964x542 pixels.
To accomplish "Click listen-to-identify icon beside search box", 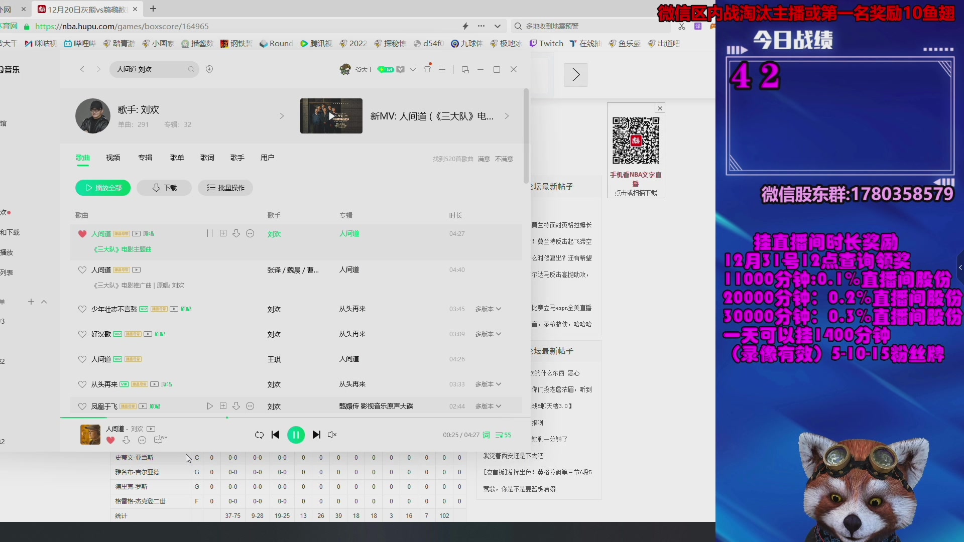I will point(209,69).
